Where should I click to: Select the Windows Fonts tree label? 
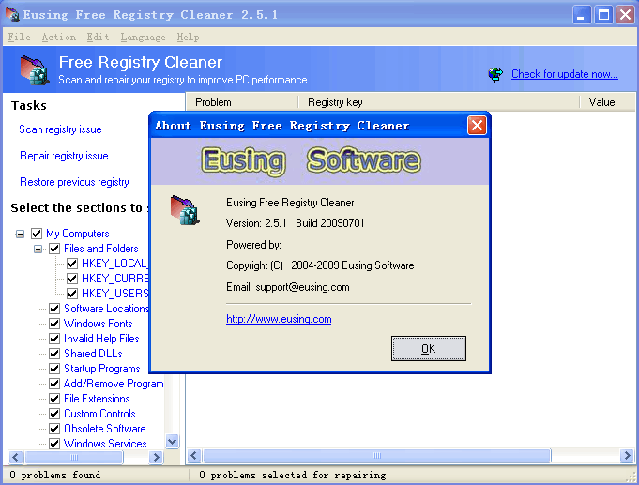point(99,324)
